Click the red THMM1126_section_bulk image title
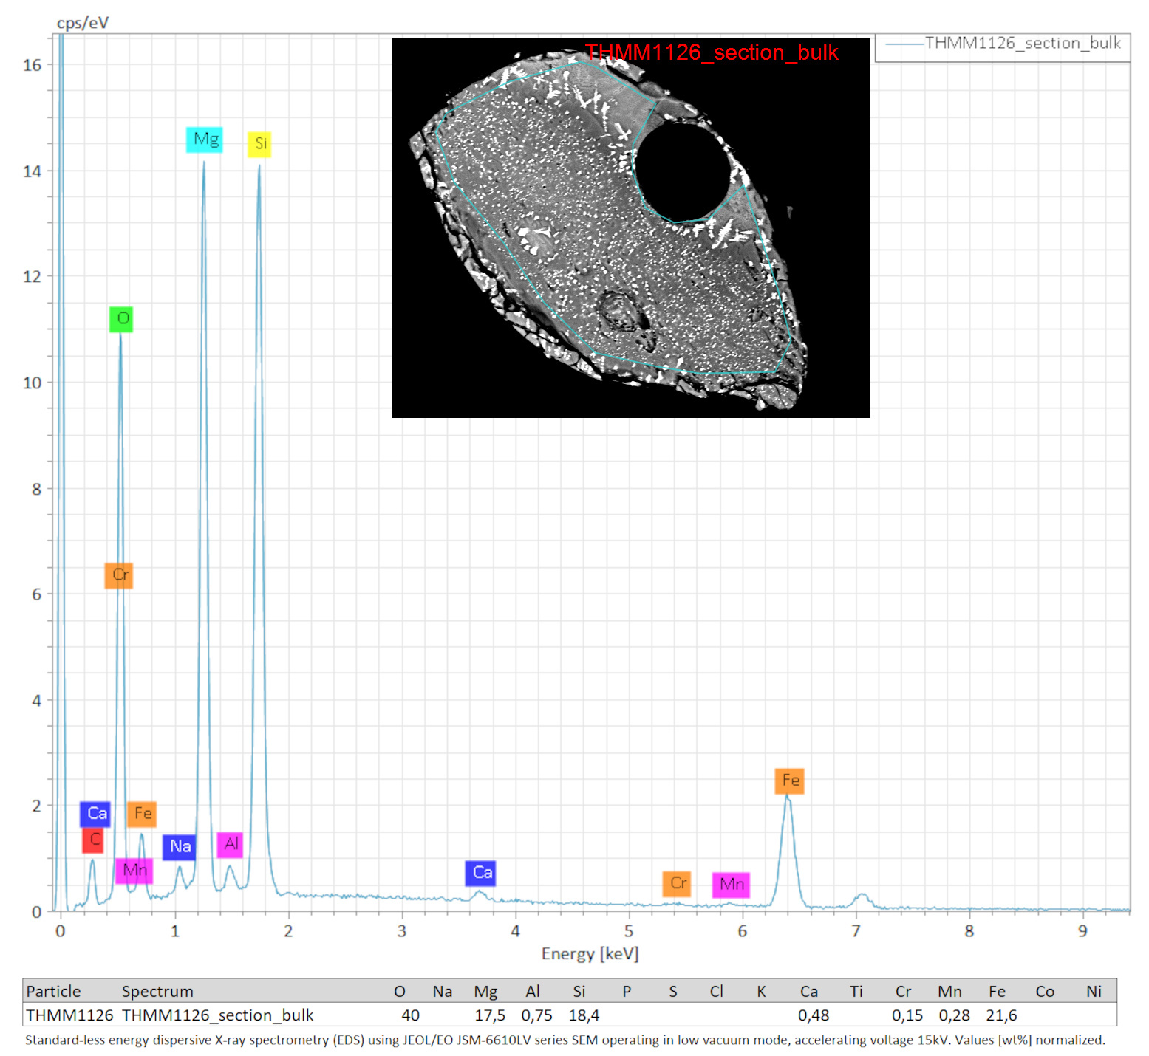1149x1056 pixels. [712, 52]
